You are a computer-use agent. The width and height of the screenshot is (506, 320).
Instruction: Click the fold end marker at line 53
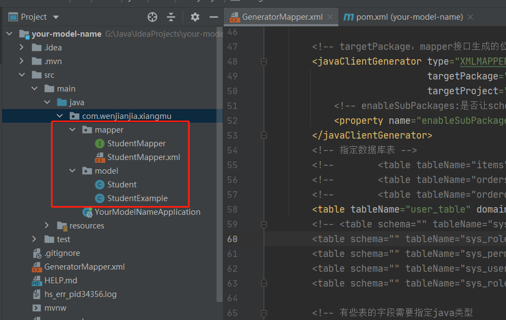(264, 135)
